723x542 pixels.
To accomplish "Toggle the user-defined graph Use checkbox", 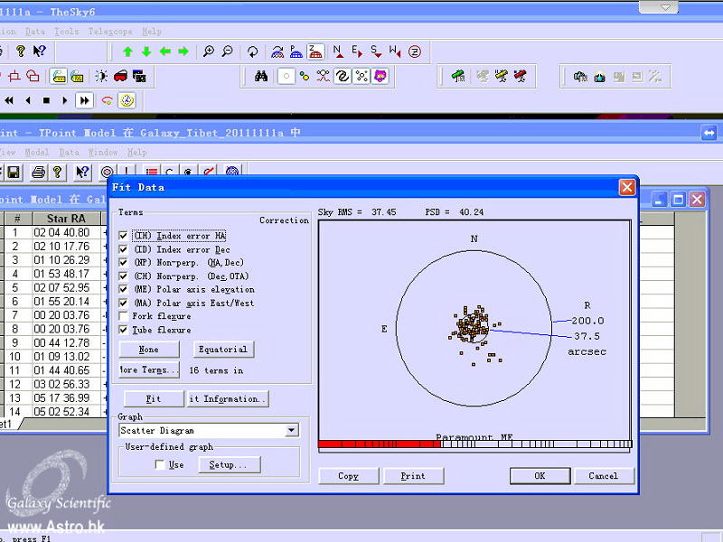I will [x=160, y=465].
